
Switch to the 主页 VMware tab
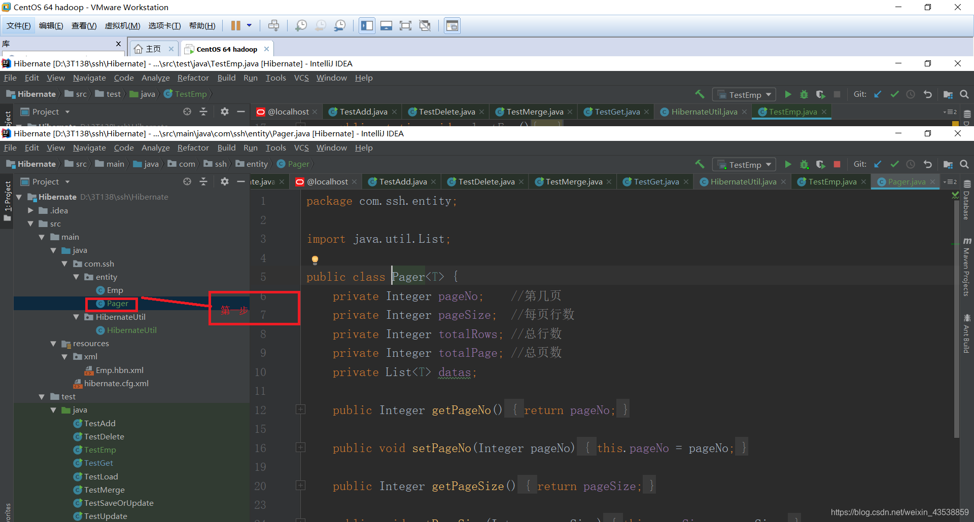153,49
